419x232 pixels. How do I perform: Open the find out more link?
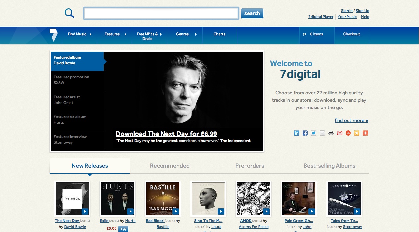tap(351, 120)
